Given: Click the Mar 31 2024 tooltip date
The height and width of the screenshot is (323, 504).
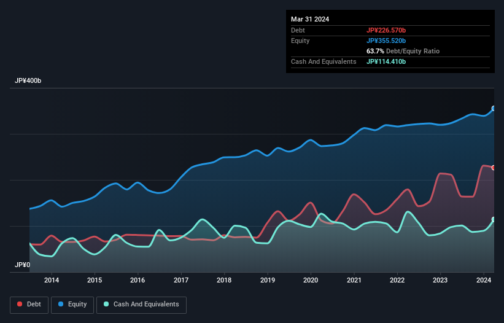Looking at the screenshot, I should tap(310, 19).
